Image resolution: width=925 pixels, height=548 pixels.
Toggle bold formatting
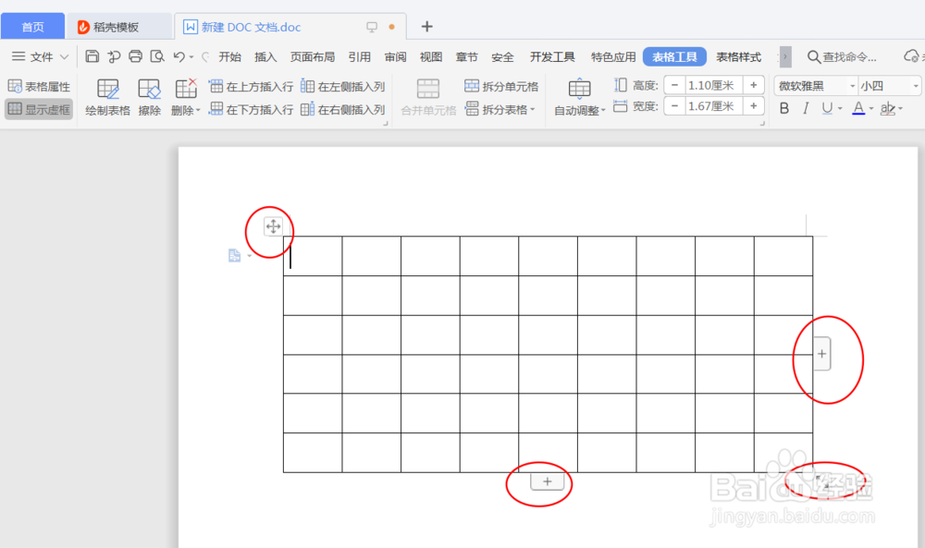point(784,108)
